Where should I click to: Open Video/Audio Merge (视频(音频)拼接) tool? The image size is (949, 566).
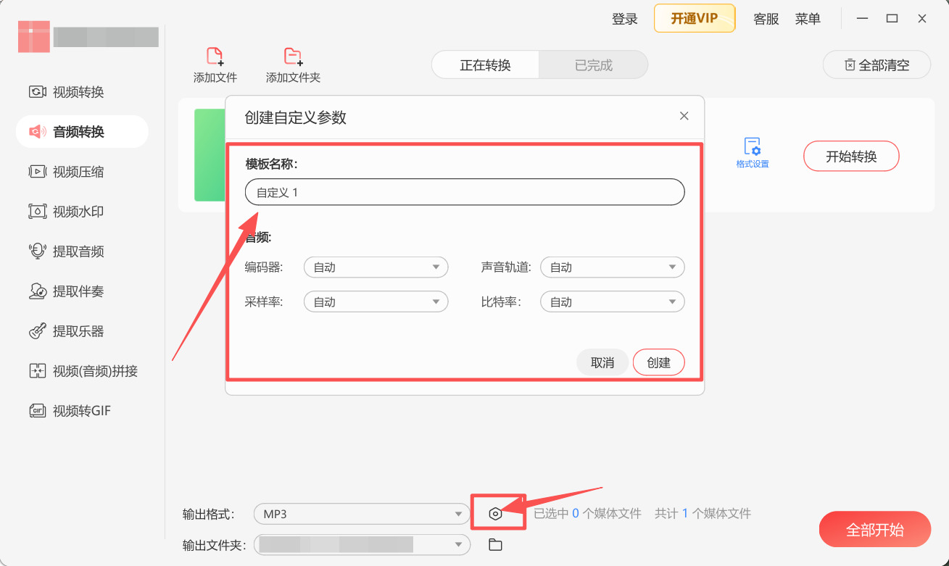coord(83,371)
